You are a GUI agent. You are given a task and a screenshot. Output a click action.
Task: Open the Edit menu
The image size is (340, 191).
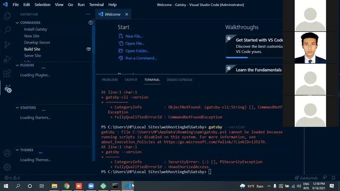[x=27, y=5]
